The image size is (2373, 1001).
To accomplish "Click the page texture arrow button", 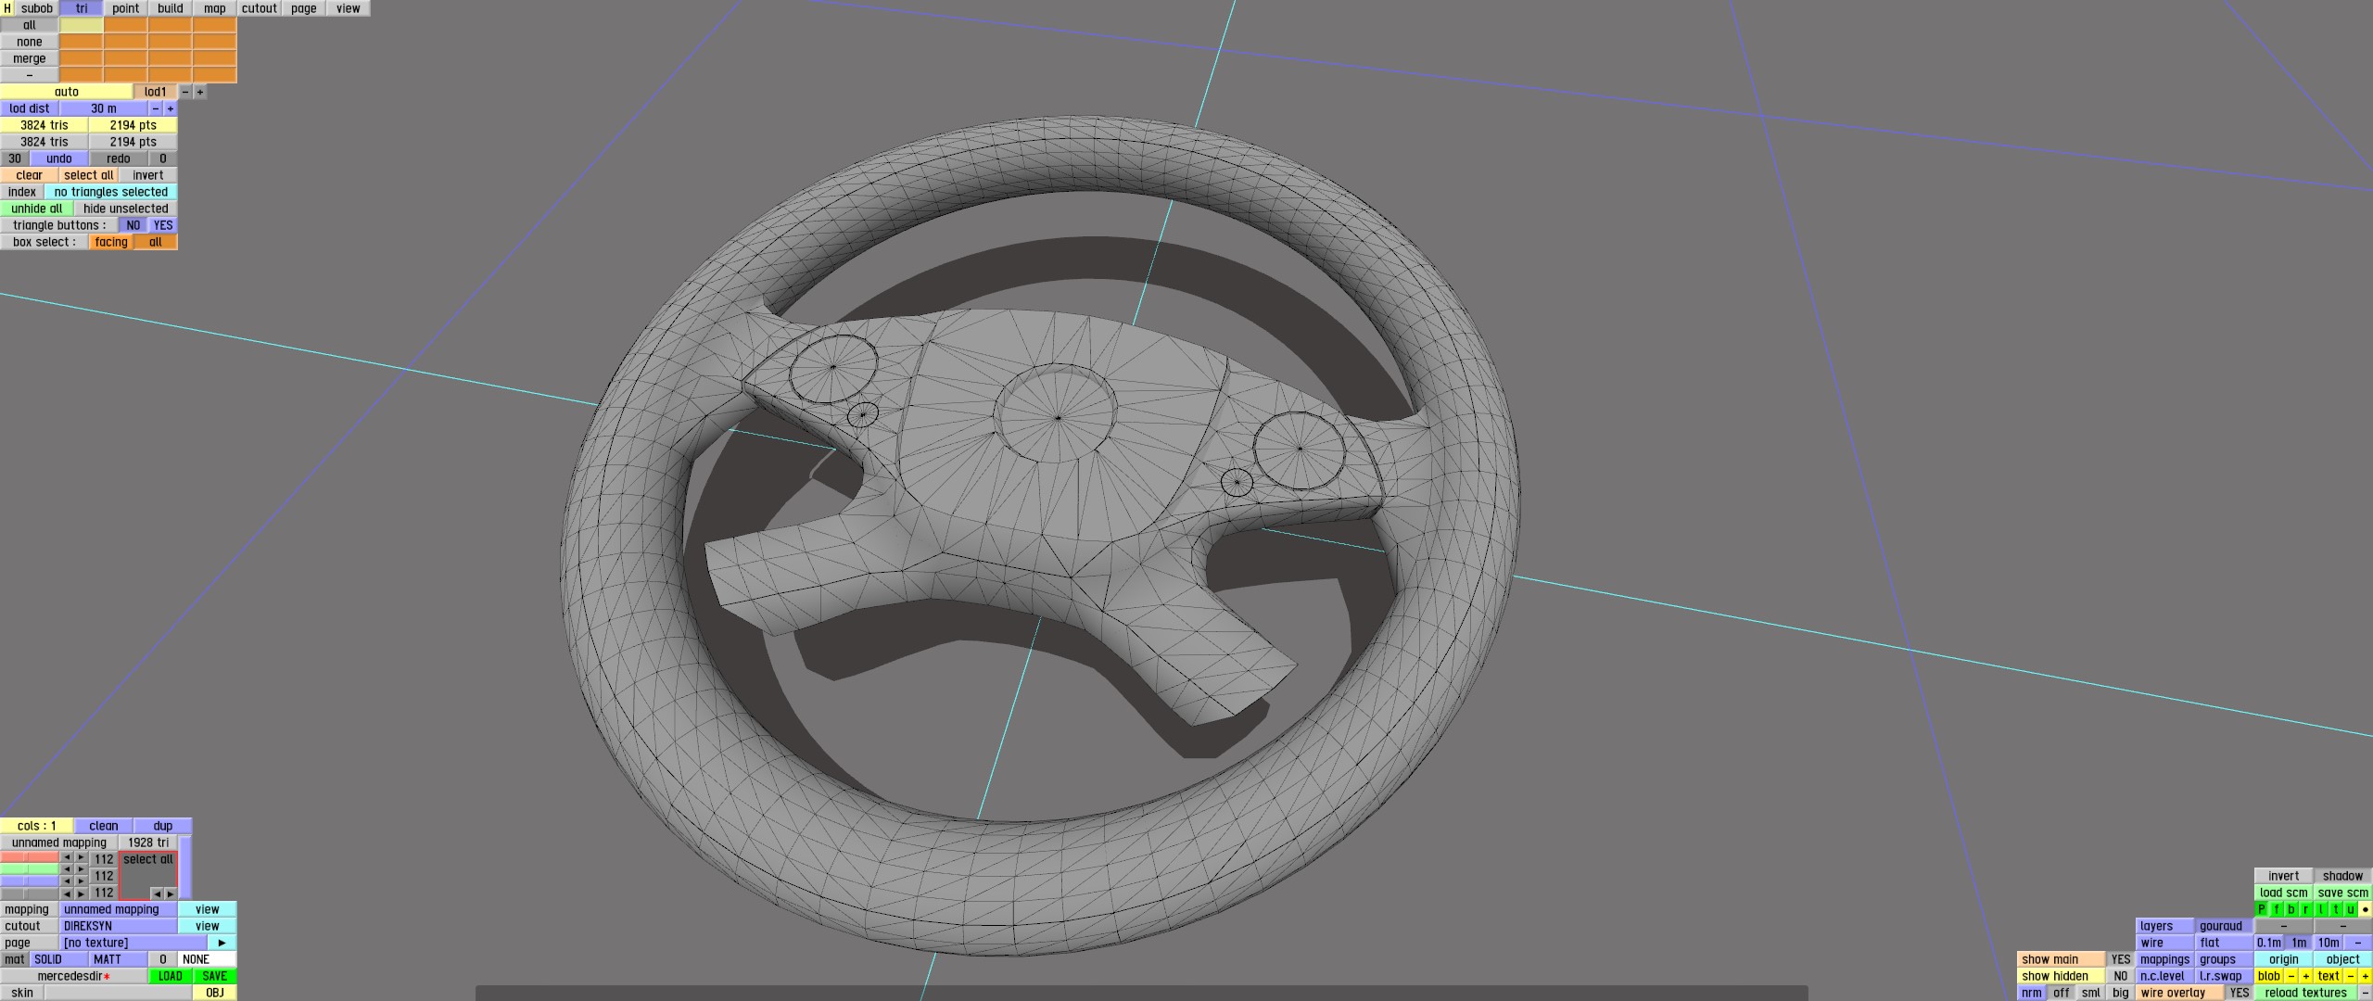I will click(222, 943).
